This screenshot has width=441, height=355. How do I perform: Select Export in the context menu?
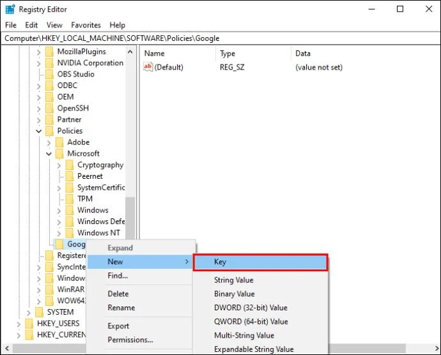(140, 326)
